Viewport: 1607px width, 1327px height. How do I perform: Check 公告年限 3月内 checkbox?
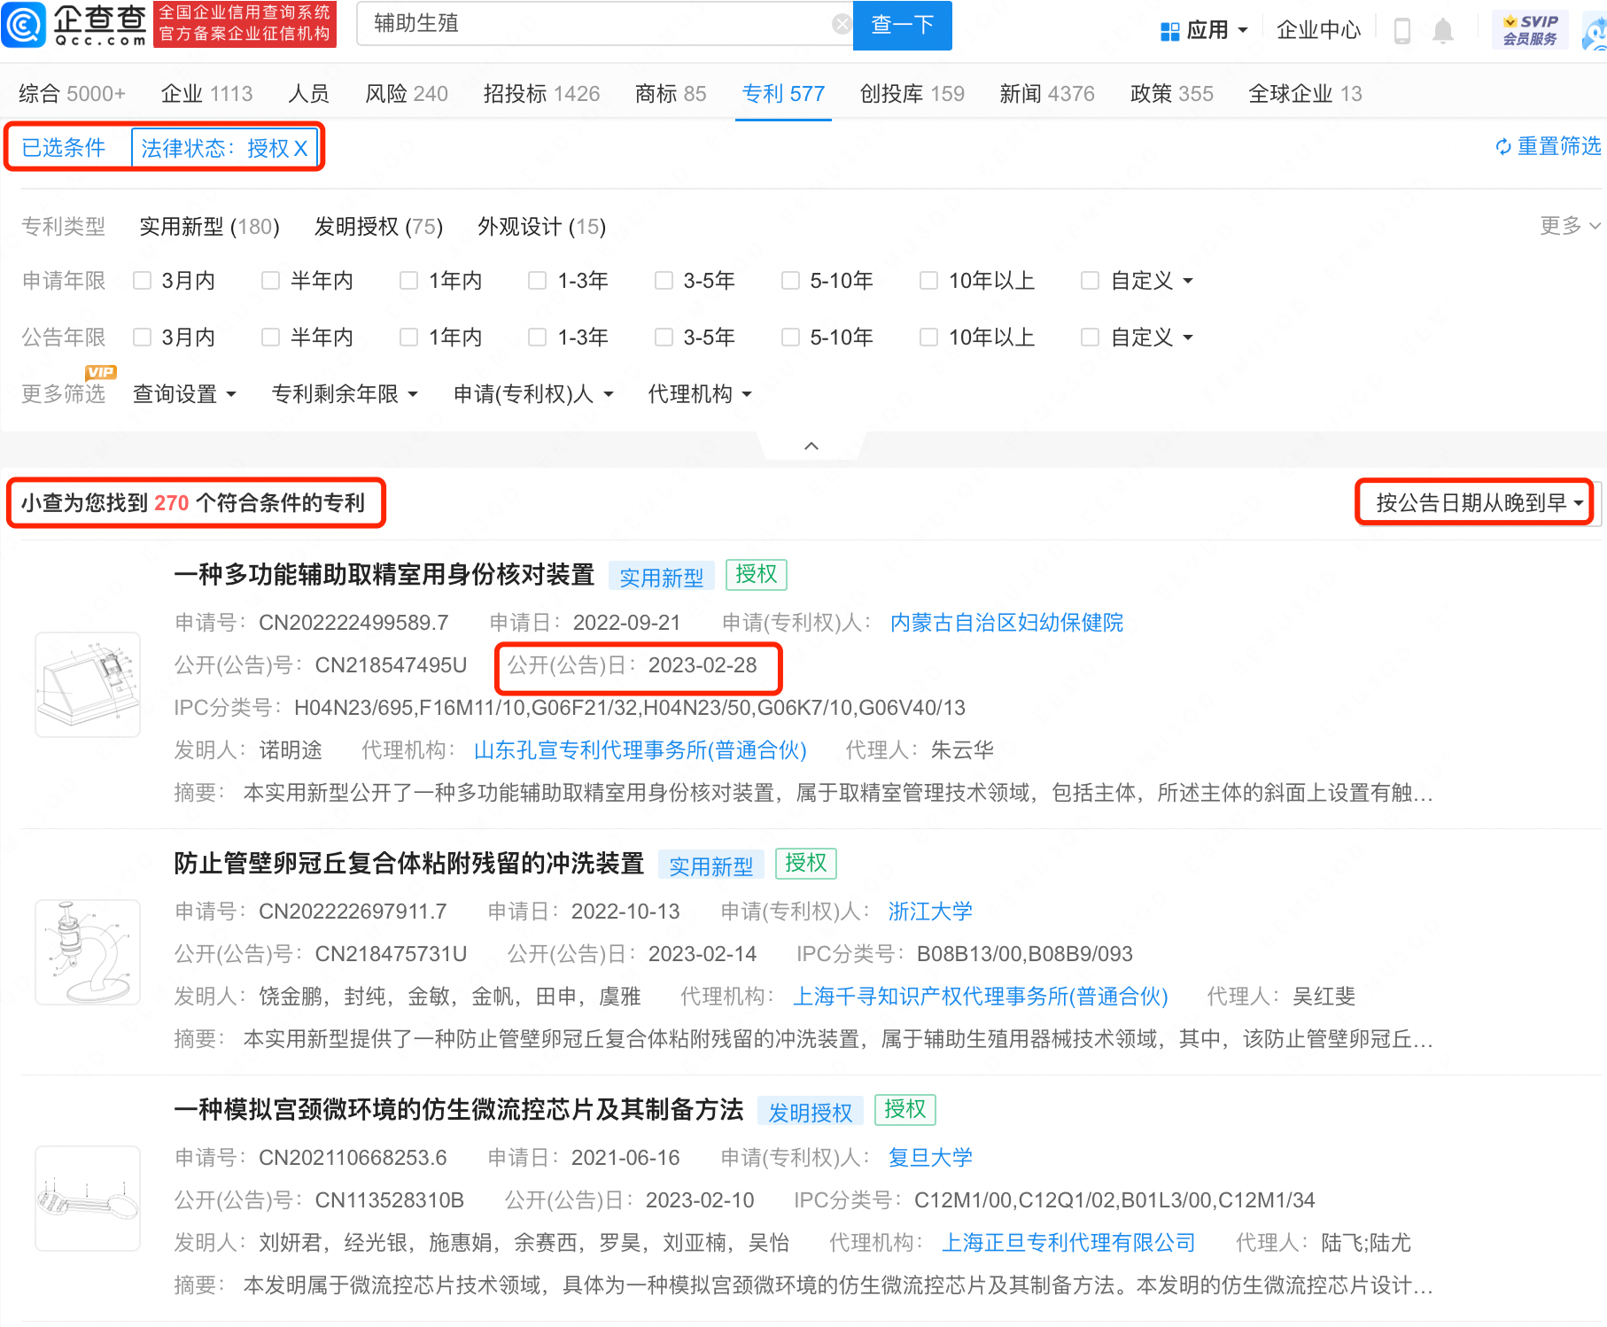(x=142, y=338)
